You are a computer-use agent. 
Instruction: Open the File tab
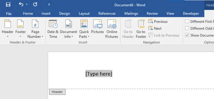tap(9, 14)
